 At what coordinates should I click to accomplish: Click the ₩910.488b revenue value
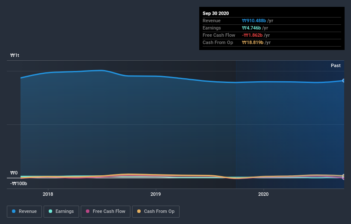click(254, 21)
